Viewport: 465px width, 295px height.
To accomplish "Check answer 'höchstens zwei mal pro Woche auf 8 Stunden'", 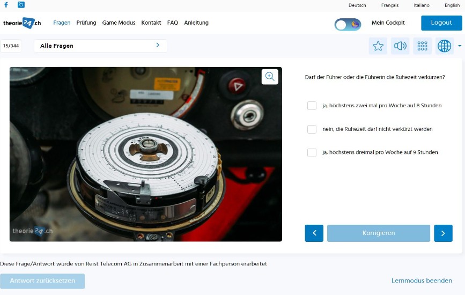I will click(312, 106).
